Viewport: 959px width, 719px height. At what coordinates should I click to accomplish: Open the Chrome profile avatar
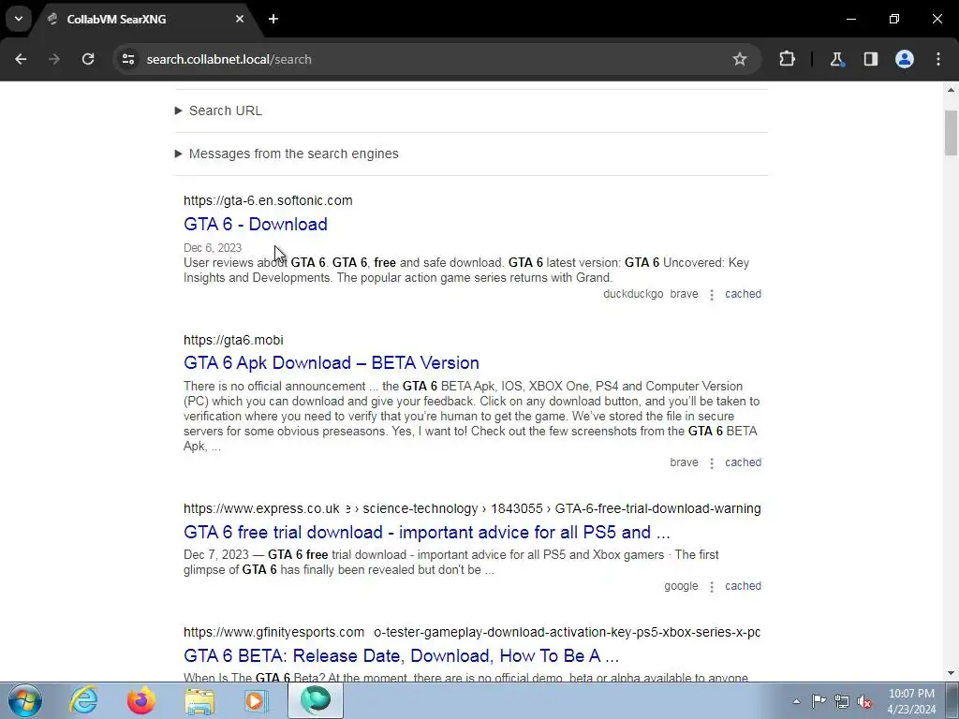click(905, 59)
